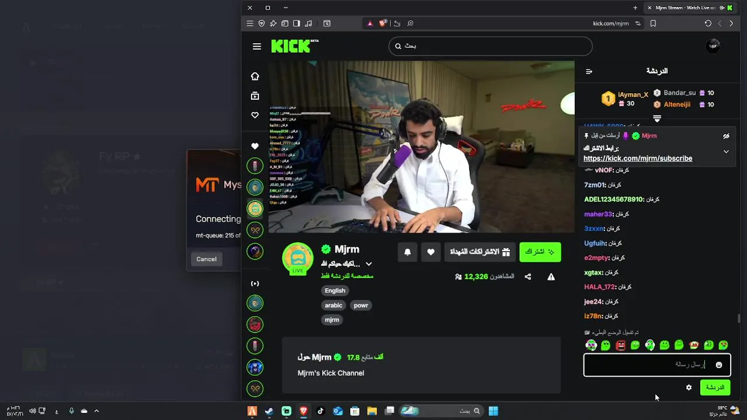Hide the pinned message
Viewport: 747px width, 420px height.
tap(726, 136)
